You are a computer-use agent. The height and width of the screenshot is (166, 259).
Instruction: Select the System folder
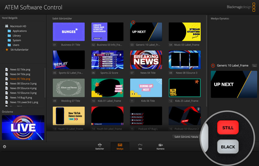pos(16,40)
